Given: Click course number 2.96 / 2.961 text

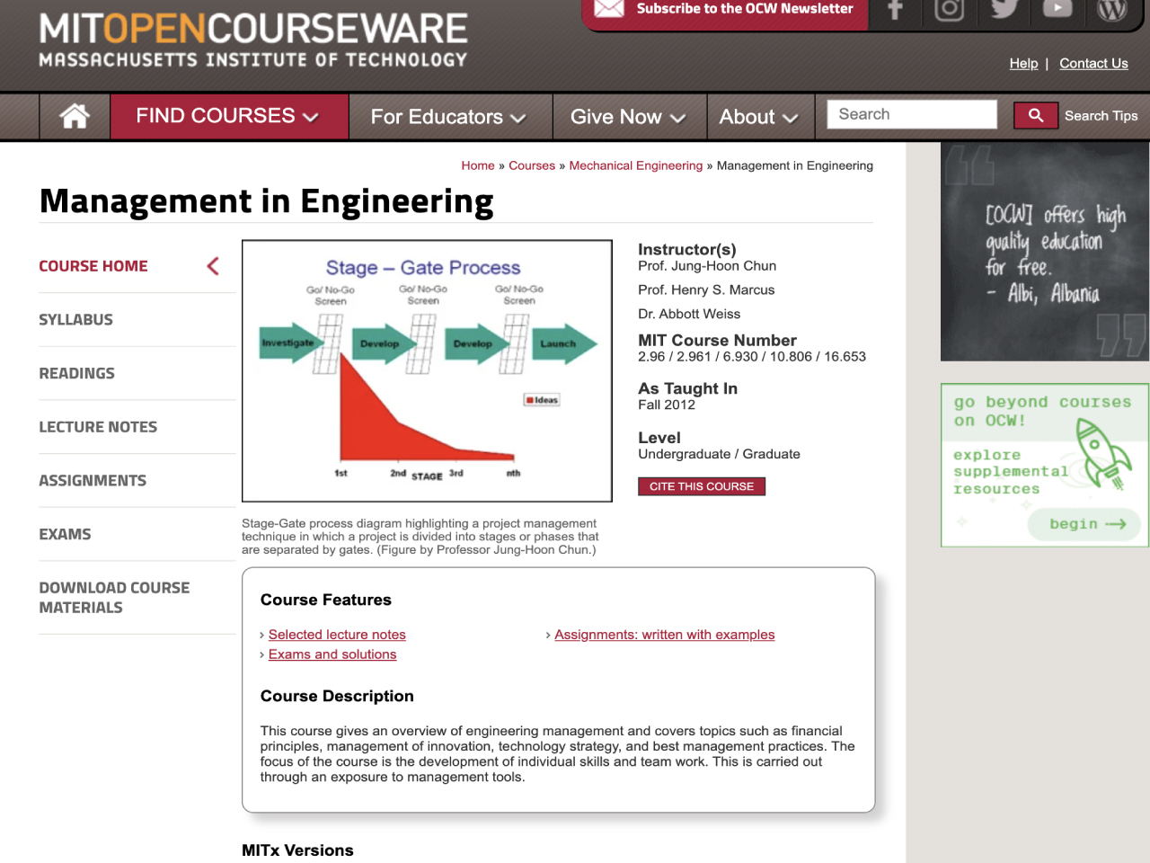Looking at the screenshot, I should [752, 357].
